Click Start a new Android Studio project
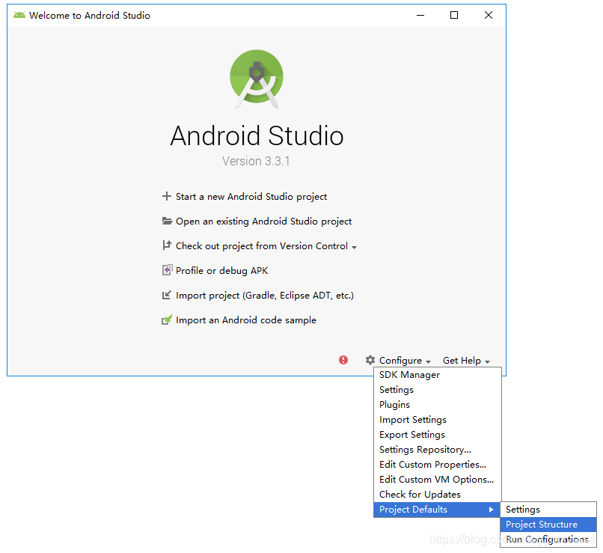The image size is (603, 553). tap(251, 197)
